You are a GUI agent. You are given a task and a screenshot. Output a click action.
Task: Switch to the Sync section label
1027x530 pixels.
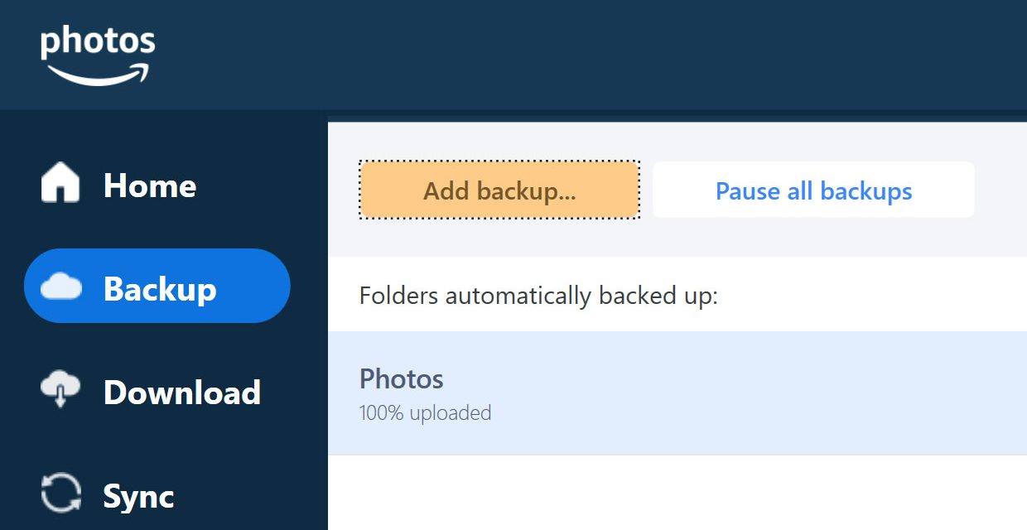pos(138,496)
